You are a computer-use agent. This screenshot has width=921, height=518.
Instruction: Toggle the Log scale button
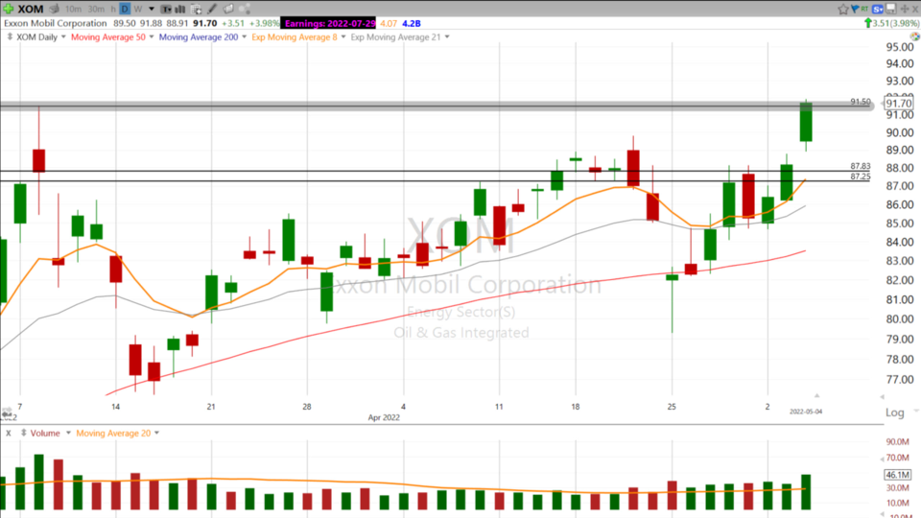tap(894, 412)
